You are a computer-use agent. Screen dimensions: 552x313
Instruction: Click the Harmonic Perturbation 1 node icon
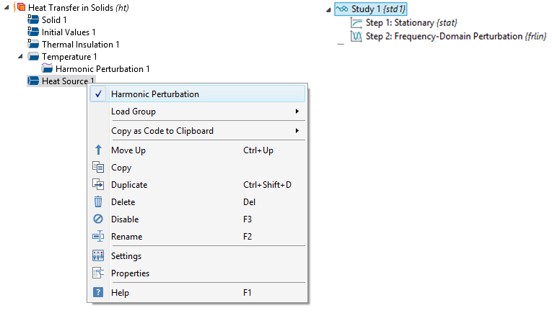[48, 68]
